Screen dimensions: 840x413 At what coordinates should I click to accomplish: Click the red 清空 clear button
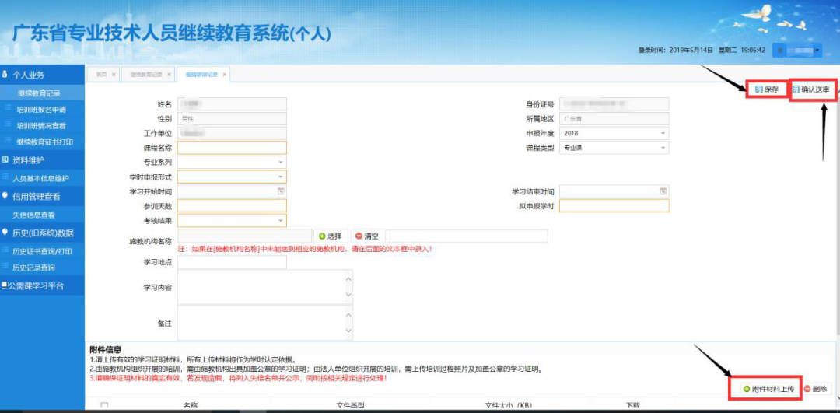point(368,236)
